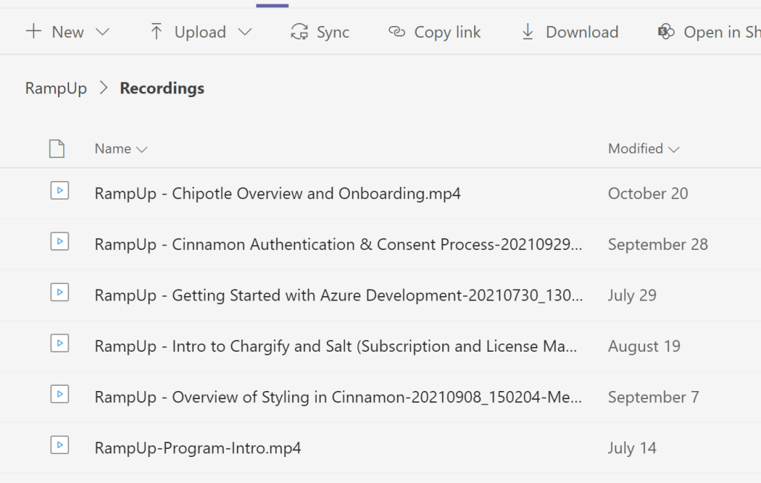Viewport: 761px width, 483px height.
Task: Navigate to RampUp in the breadcrumb
Action: [56, 88]
